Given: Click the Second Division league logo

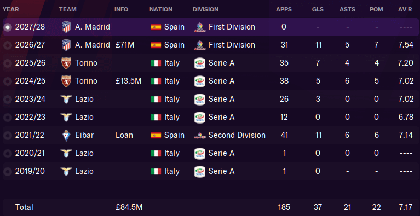Looking at the screenshot, I should point(199,136).
